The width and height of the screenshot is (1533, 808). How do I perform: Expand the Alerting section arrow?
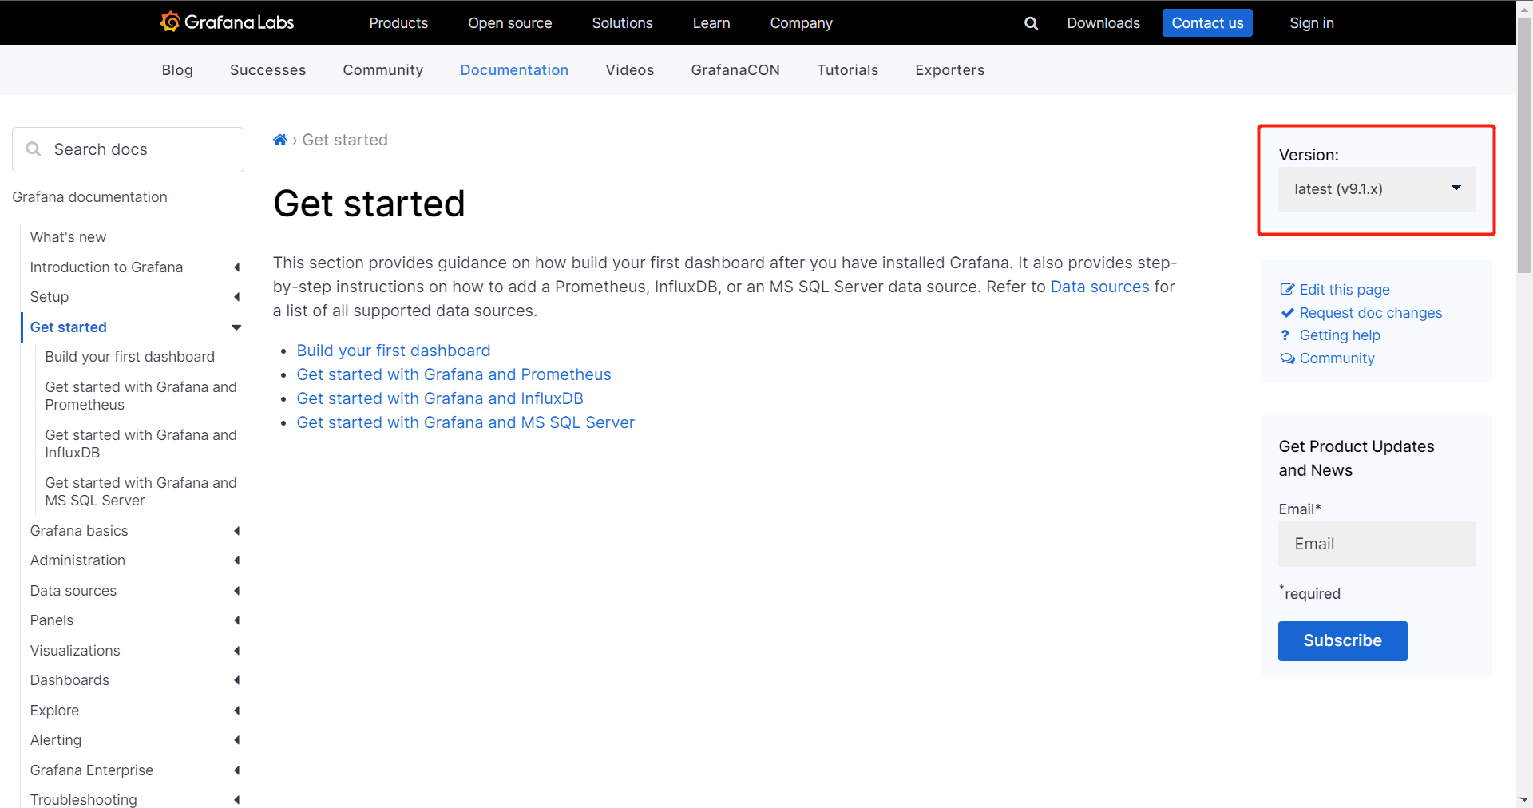[236, 740]
